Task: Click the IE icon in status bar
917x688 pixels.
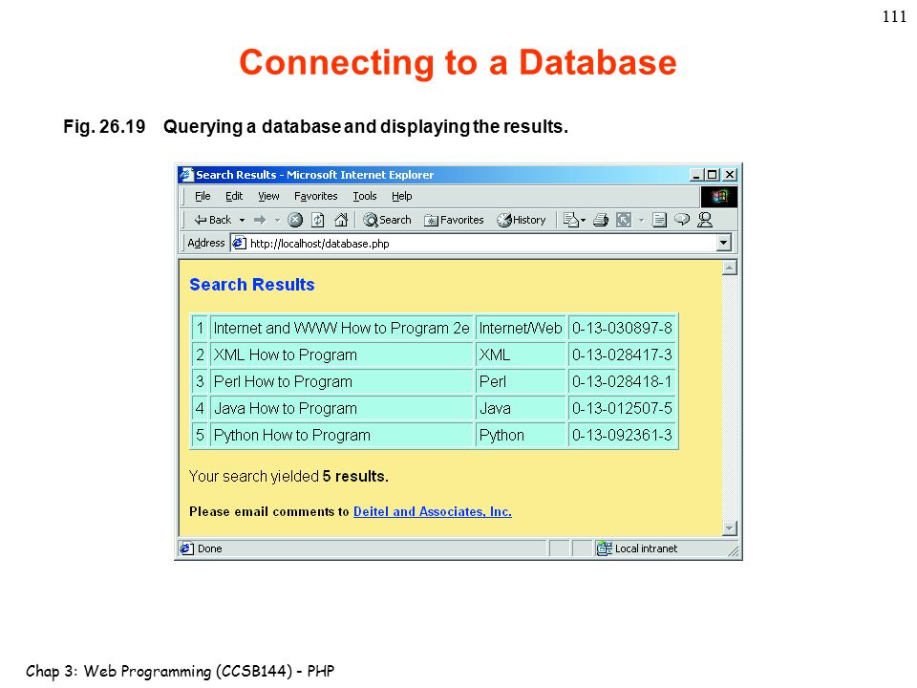Action: point(186,548)
